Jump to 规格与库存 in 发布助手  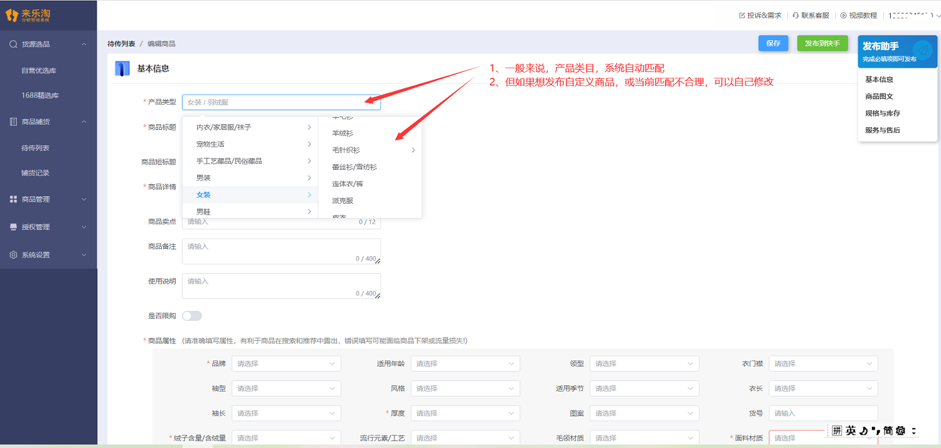pos(883,113)
